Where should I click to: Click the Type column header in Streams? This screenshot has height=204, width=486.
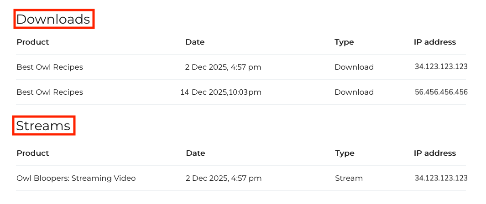click(345, 153)
